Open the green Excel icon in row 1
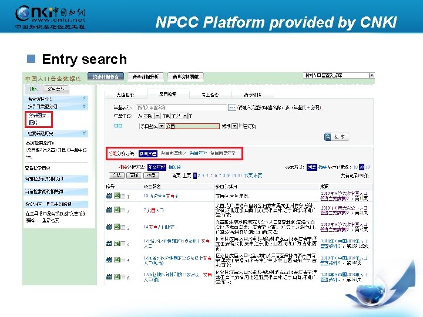This screenshot has height=317, width=423. point(116,195)
